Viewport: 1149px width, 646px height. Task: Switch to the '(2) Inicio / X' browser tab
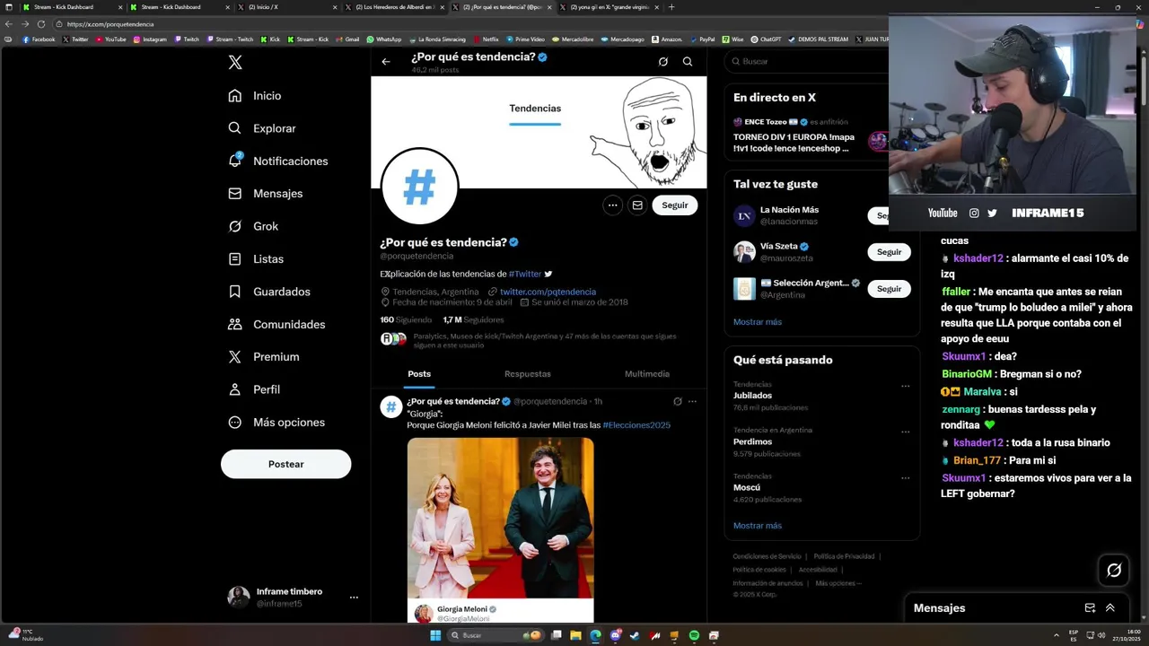[x=287, y=7]
